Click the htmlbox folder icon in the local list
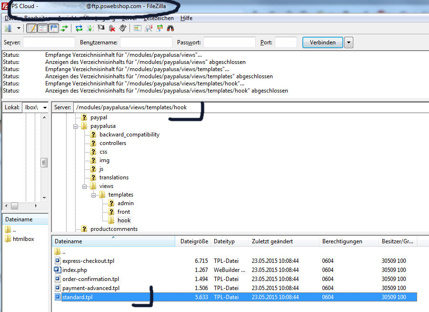429x312 pixels. click(8, 239)
